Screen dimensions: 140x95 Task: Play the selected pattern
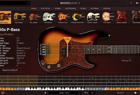pos(45,93)
